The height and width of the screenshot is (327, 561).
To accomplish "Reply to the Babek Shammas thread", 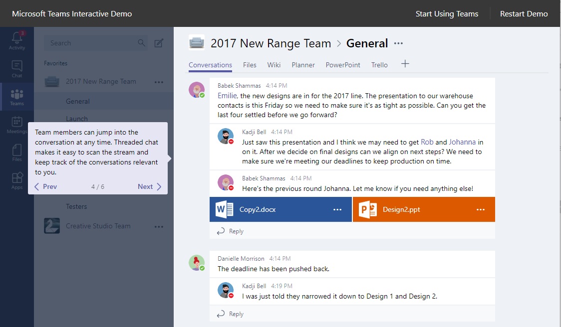I will point(230,231).
